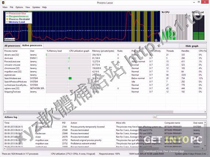The image size is (210, 157).
Task: Sort by % Memory load column header
Action: point(54,51)
